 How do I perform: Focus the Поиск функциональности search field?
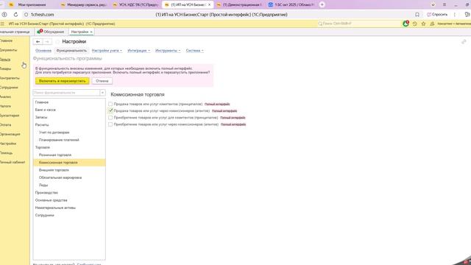click(66, 93)
